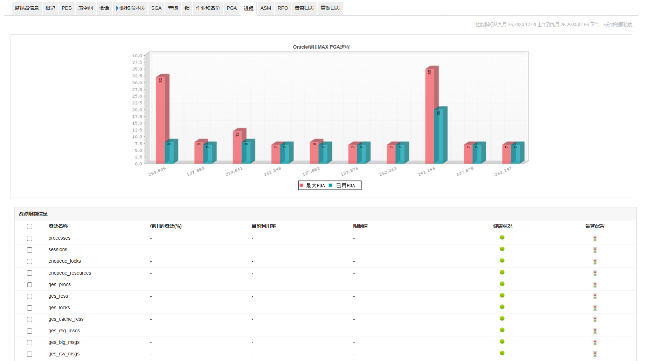Image resolution: width=650 pixels, height=361 pixels.
Task: Click health status dot for enqueue_resources
Action: (502, 272)
